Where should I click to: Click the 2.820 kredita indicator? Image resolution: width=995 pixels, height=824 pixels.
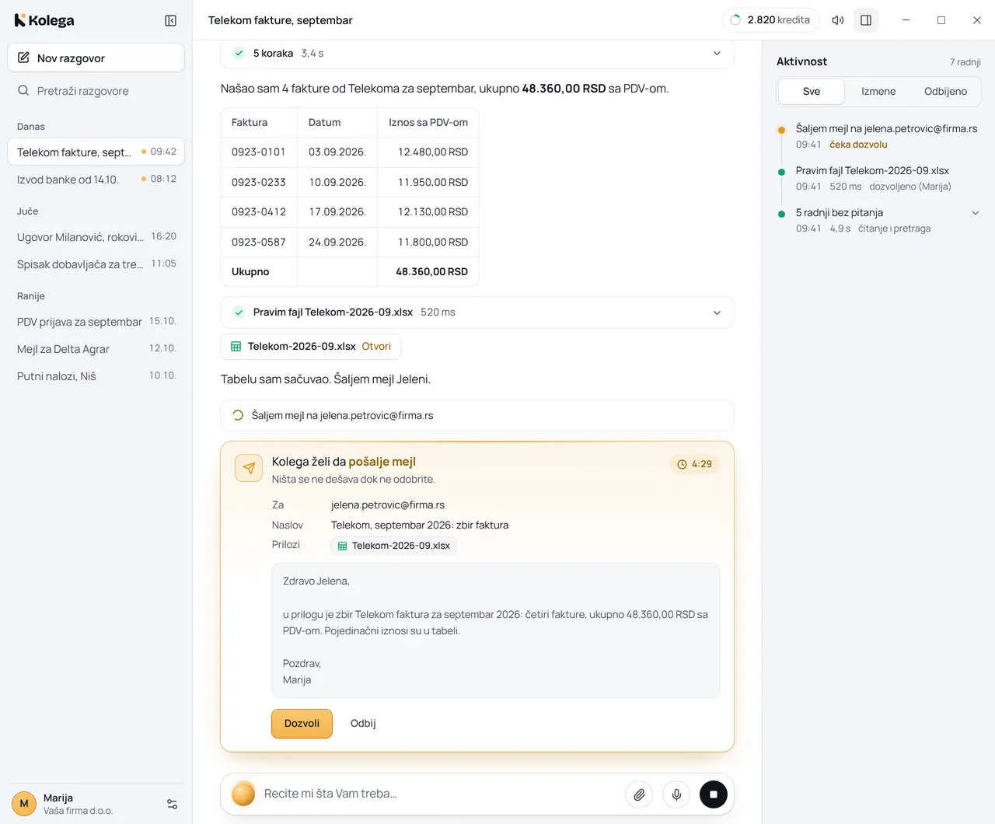770,20
